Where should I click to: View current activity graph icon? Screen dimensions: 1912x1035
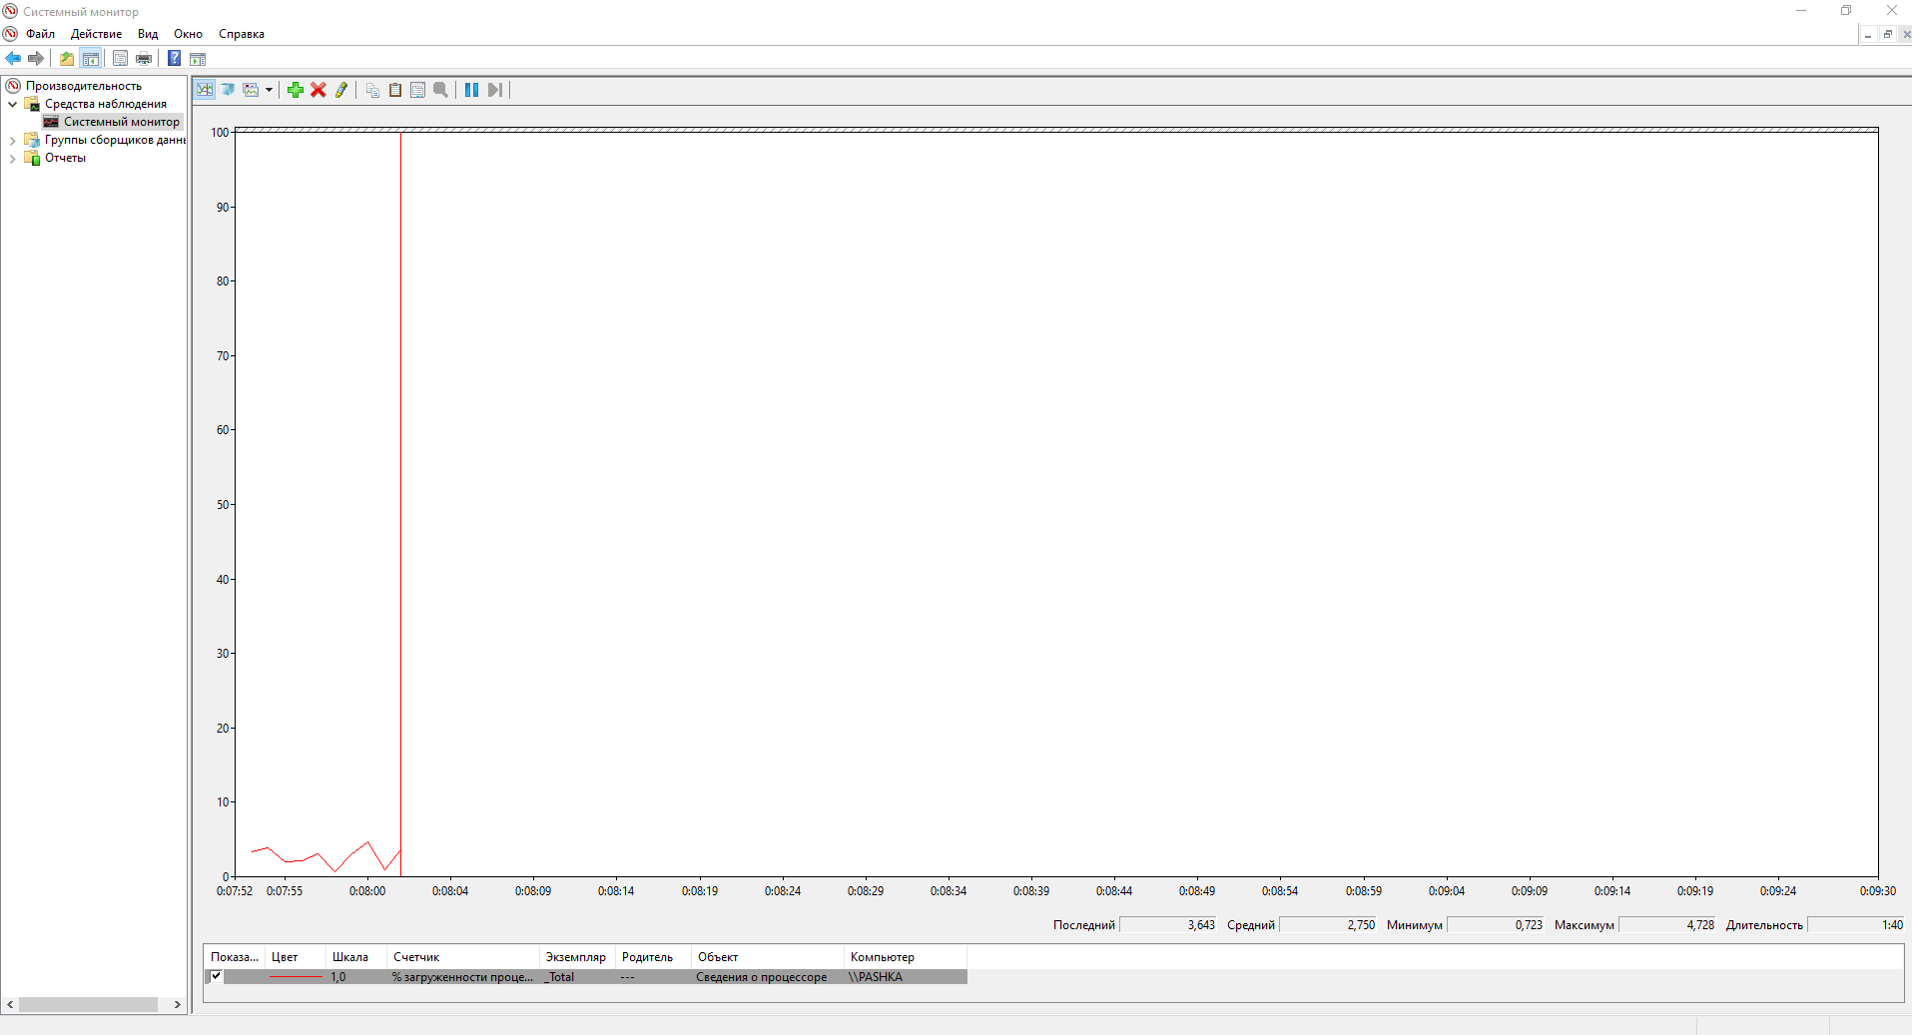click(x=205, y=90)
